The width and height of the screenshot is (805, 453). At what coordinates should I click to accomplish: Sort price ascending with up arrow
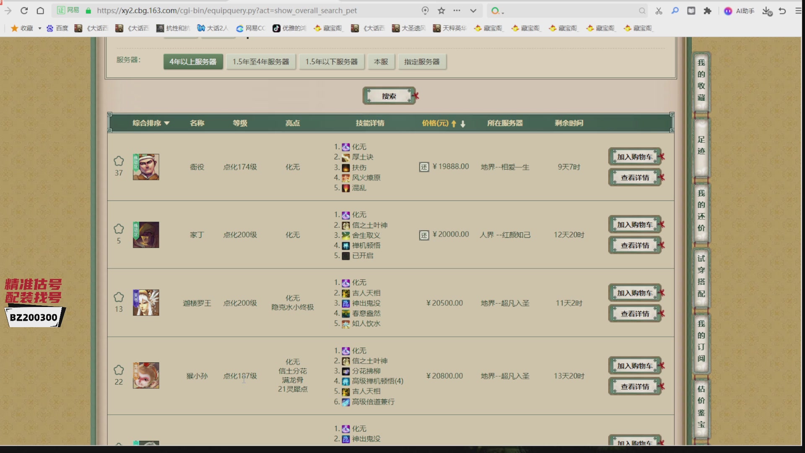point(454,124)
